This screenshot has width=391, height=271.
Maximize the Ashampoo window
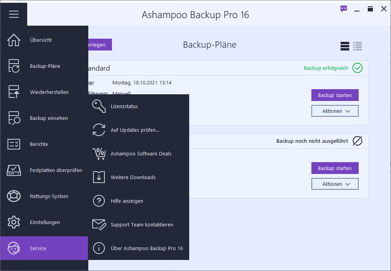point(370,9)
